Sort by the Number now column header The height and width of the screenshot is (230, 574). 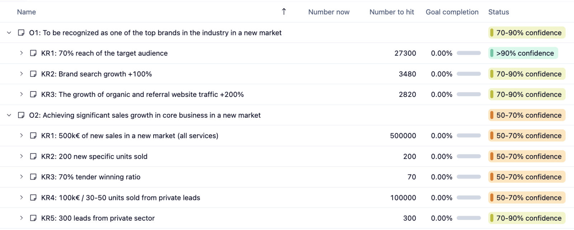coord(329,12)
